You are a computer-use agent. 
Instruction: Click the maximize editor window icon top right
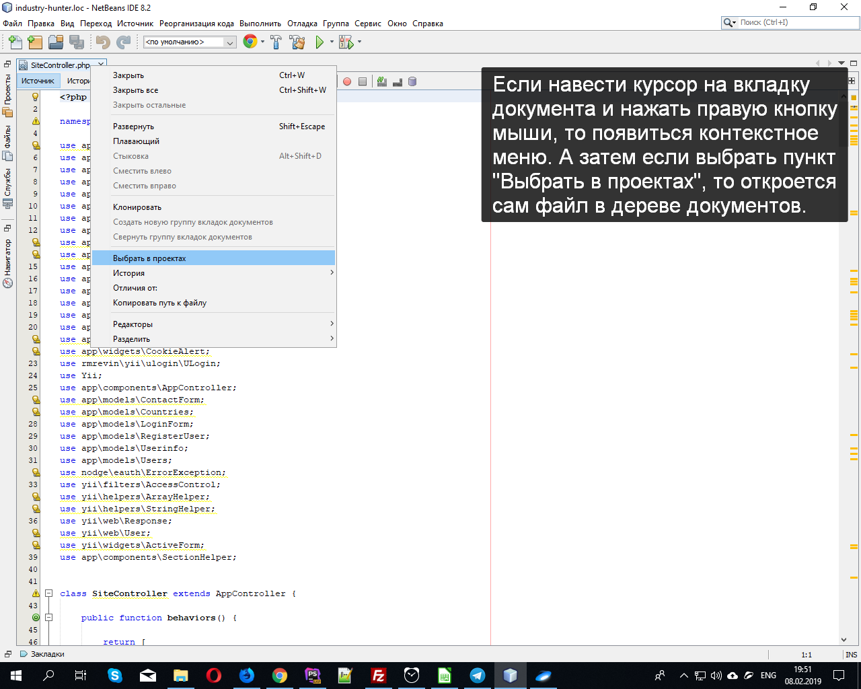[854, 63]
